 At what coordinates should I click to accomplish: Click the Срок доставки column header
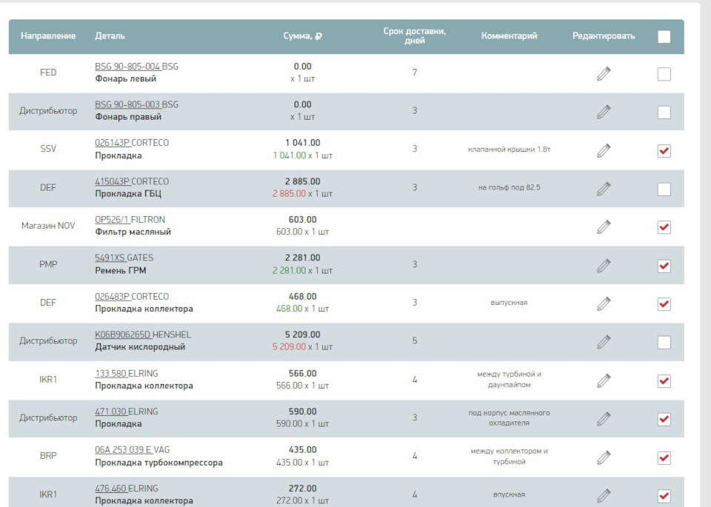415,36
